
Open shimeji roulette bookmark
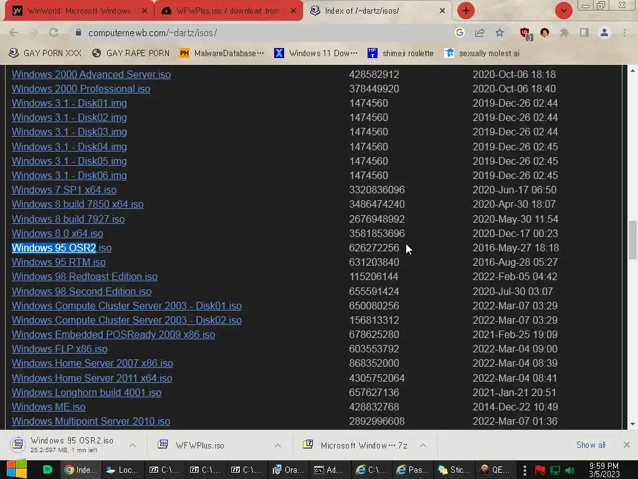pyautogui.click(x=401, y=53)
